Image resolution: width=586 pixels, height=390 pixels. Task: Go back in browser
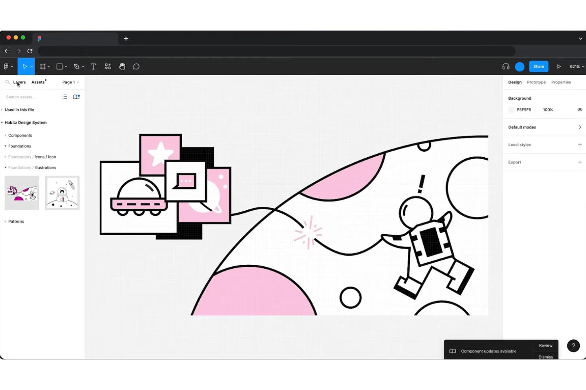[7, 51]
